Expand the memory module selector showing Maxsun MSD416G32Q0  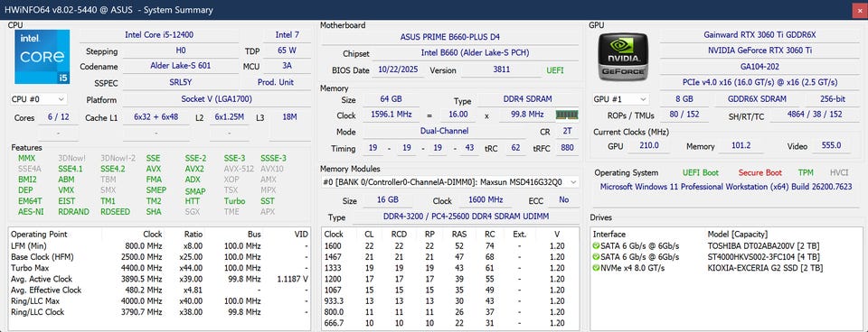pyautogui.click(x=450, y=181)
